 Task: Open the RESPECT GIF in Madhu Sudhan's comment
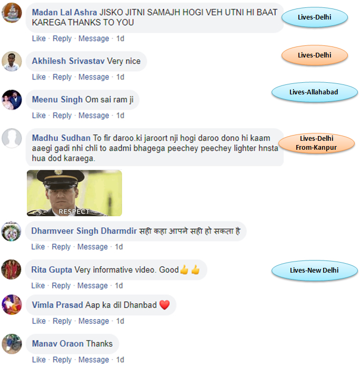tap(74, 193)
